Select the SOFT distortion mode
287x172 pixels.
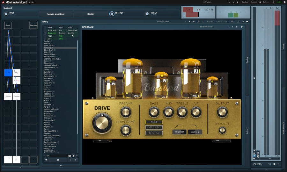[x=154, y=122]
